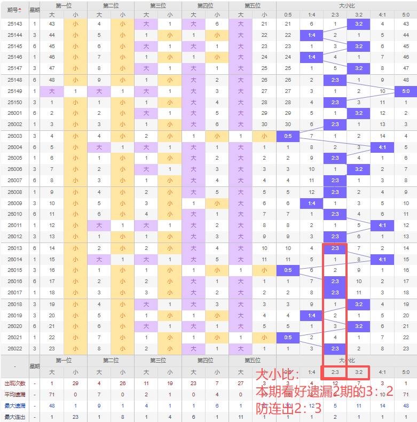Viewport: 417px width, 422px height.
Task: Select period row 26003
Action: 209,136
